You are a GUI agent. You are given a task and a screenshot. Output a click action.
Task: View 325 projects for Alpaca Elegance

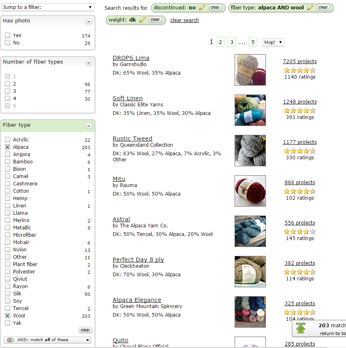click(300, 304)
